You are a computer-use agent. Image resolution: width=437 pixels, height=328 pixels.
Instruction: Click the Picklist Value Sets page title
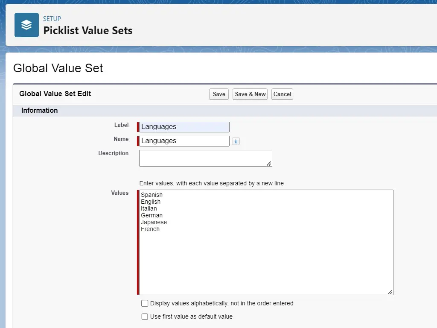click(x=88, y=30)
